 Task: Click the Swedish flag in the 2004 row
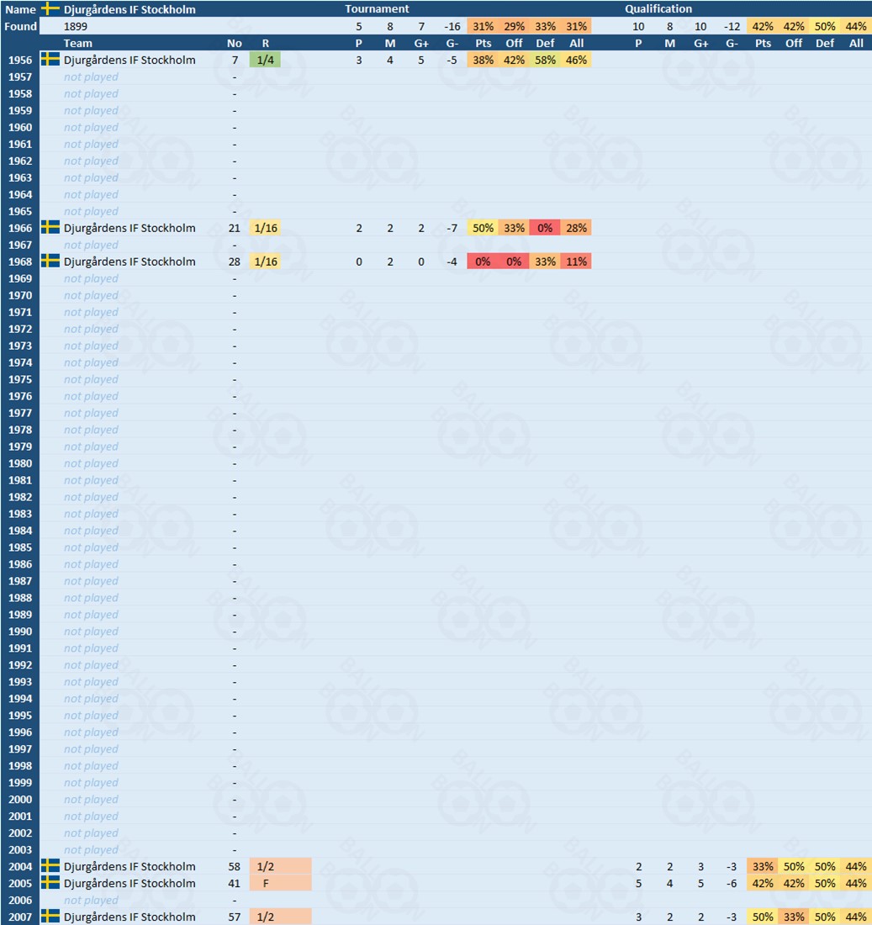tap(50, 866)
